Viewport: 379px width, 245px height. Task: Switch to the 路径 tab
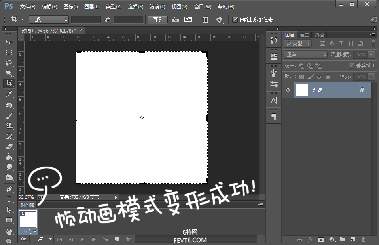319,35
